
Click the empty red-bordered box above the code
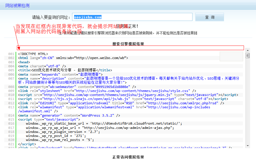[130, 48]
